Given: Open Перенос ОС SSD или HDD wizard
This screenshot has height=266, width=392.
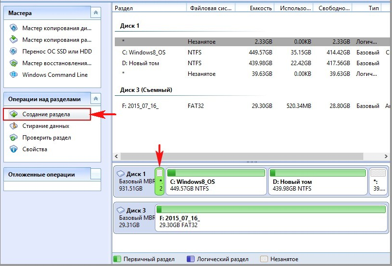Looking at the screenshot, I should 14,52.
